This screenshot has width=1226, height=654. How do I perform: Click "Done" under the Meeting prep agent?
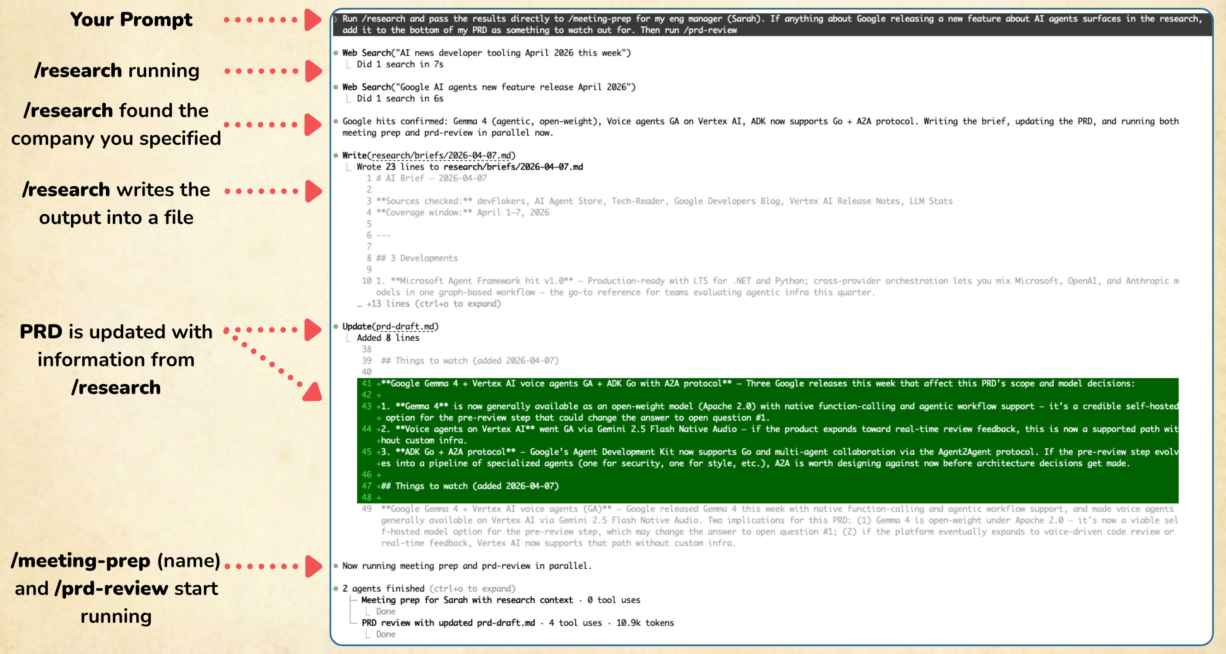pos(385,612)
